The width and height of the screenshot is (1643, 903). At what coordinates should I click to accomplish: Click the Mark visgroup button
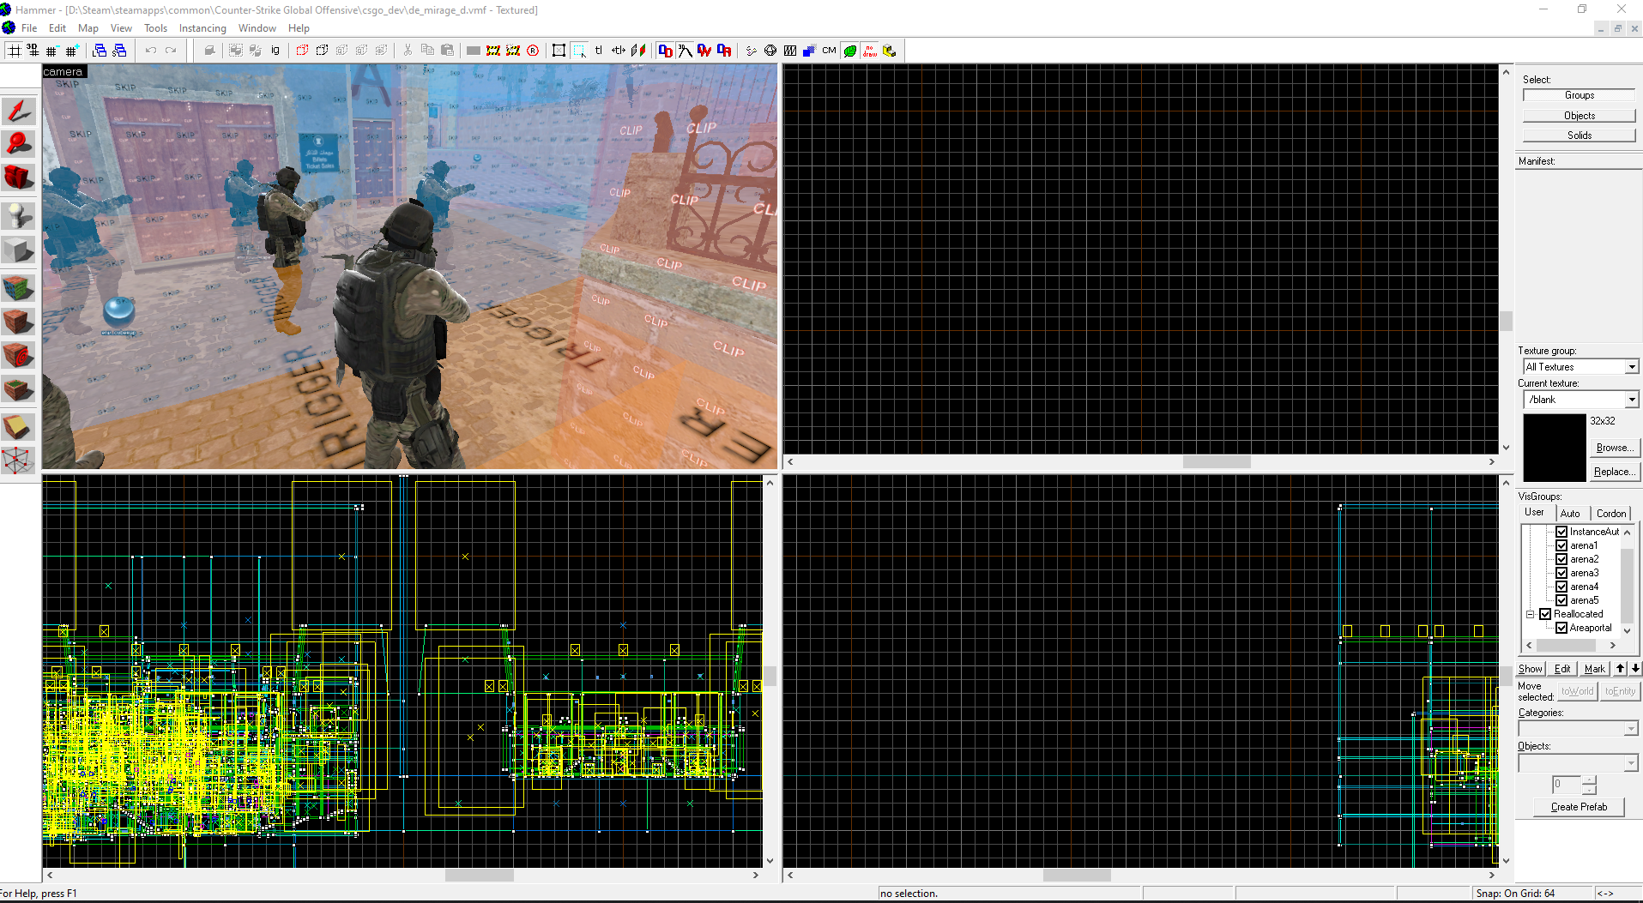pos(1594,669)
